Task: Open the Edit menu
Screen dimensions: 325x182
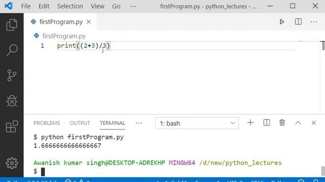Action: pyautogui.click(x=44, y=6)
